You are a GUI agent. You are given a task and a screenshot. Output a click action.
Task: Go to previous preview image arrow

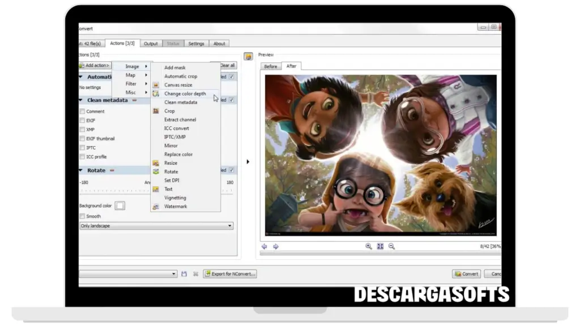265,246
